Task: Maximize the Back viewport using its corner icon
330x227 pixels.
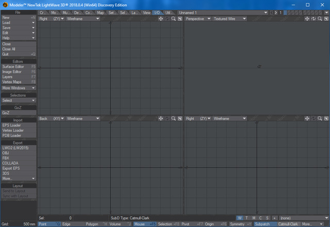Action: tap(180, 119)
